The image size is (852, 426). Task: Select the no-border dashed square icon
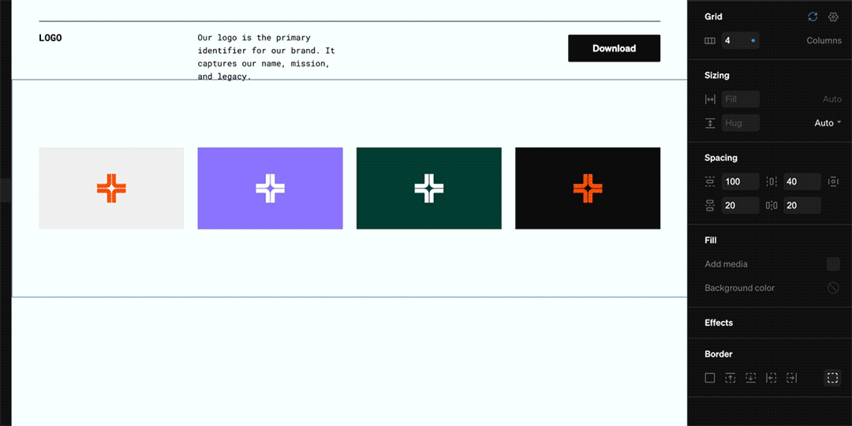(x=832, y=378)
